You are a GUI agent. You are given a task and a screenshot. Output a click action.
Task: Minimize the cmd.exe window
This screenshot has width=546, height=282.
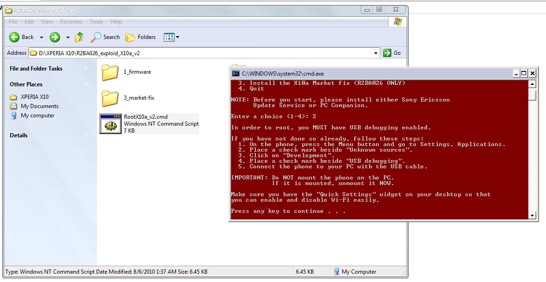click(x=516, y=73)
